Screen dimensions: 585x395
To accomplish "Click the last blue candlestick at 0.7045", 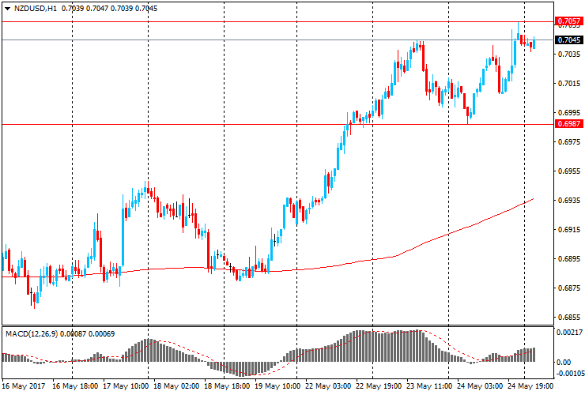I will pyautogui.click(x=534, y=43).
